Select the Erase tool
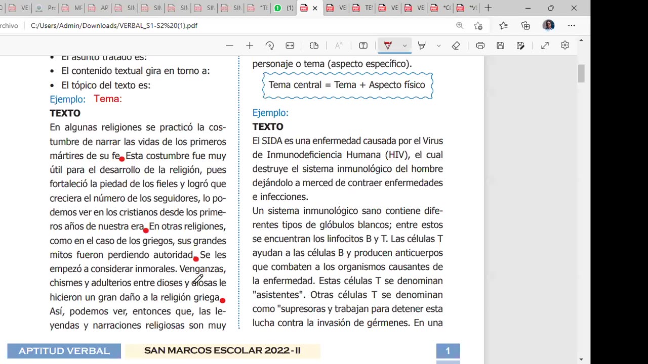 tap(456, 45)
